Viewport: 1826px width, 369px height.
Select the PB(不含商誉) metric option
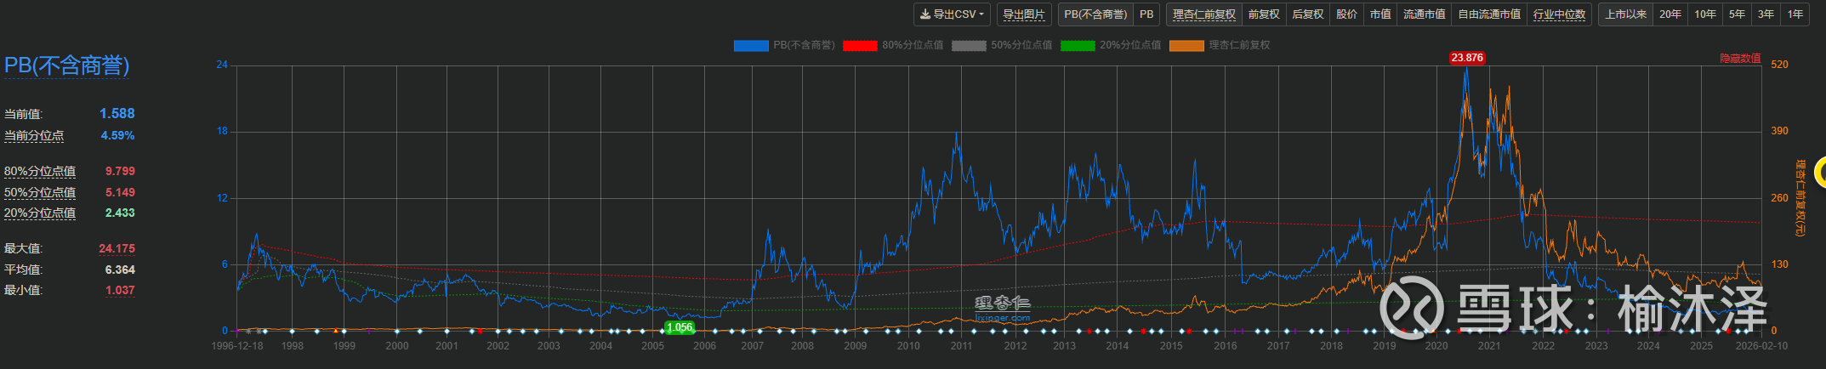1095,14
